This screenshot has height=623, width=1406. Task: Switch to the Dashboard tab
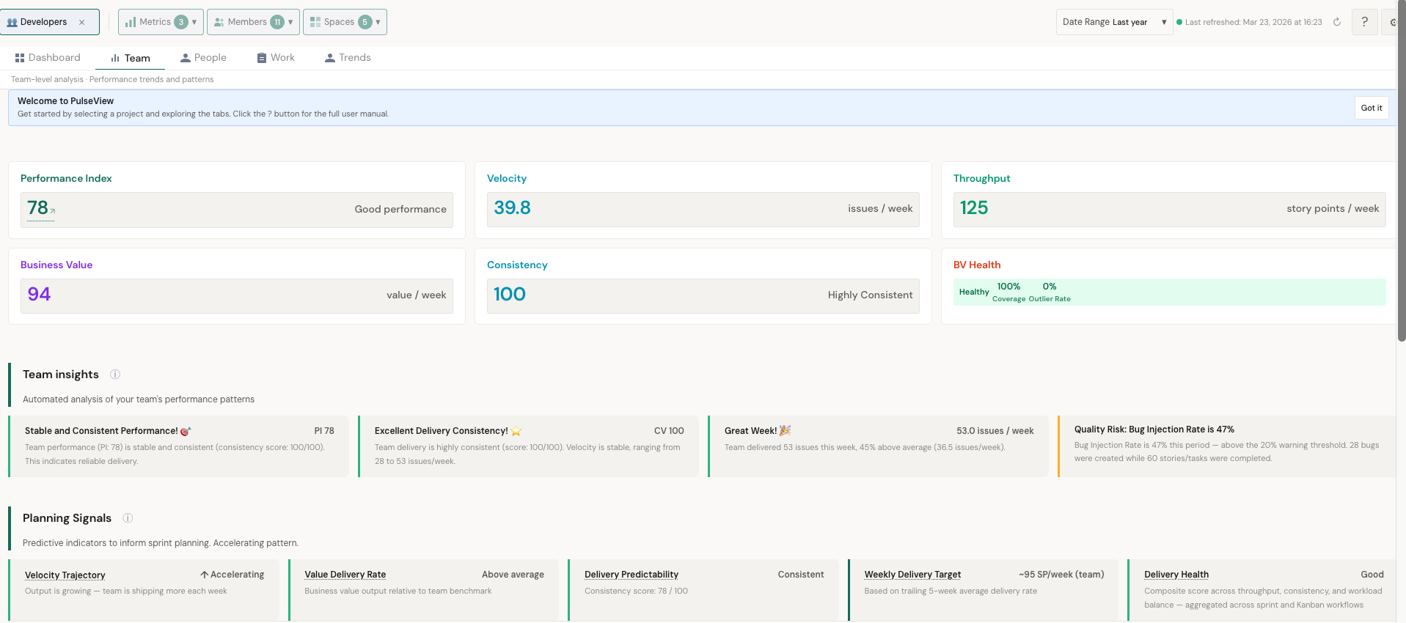[x=48, y=57]
